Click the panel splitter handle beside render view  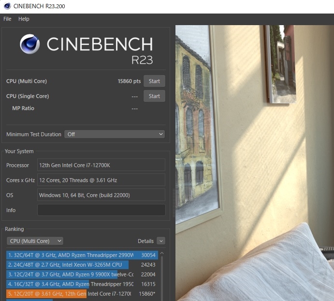point(174,203)
